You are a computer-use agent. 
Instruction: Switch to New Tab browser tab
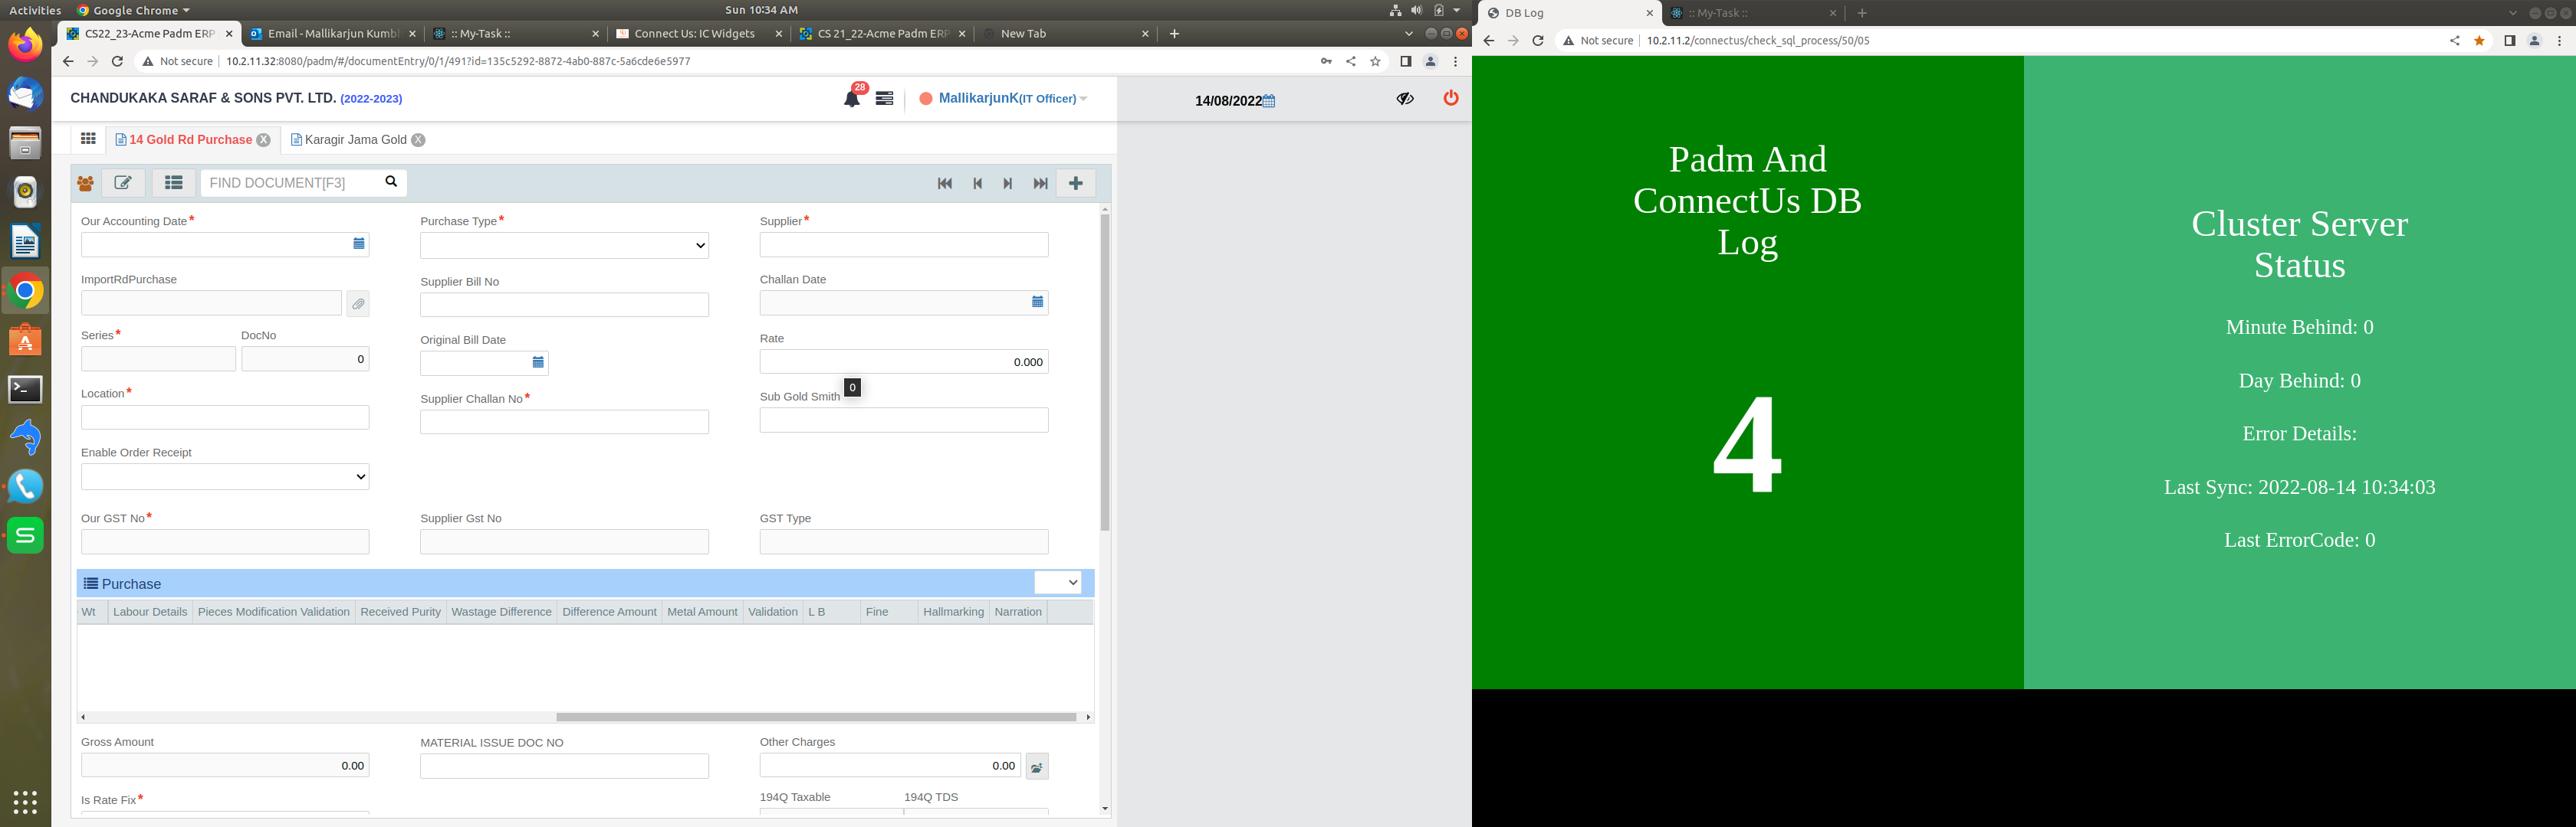pyautogui.click(x=1066, y=34)
